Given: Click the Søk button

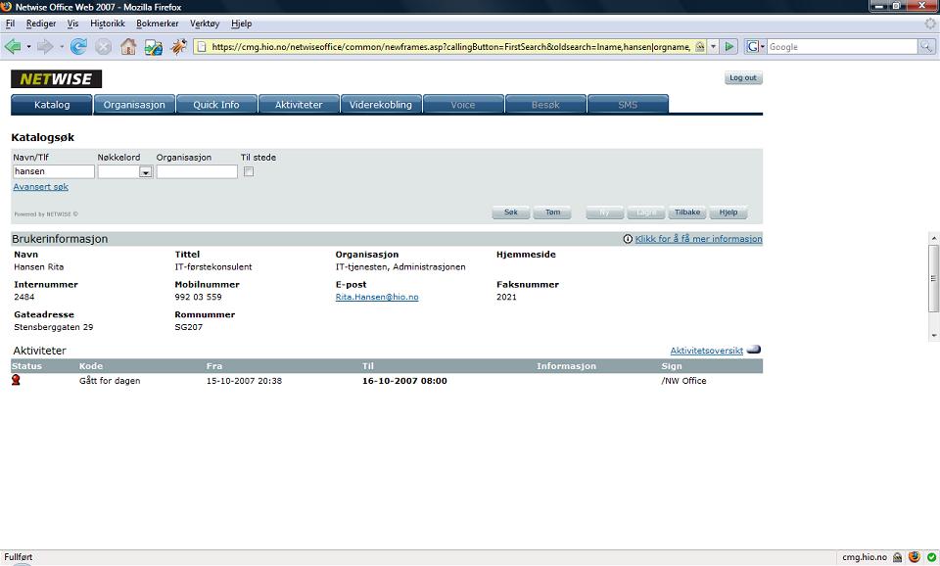Looking at the screenshot, I should tap(511, 212).
